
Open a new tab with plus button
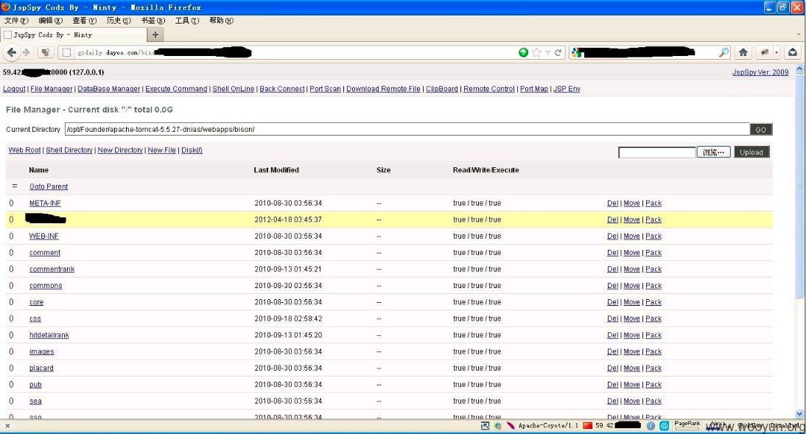pos(155,35)
